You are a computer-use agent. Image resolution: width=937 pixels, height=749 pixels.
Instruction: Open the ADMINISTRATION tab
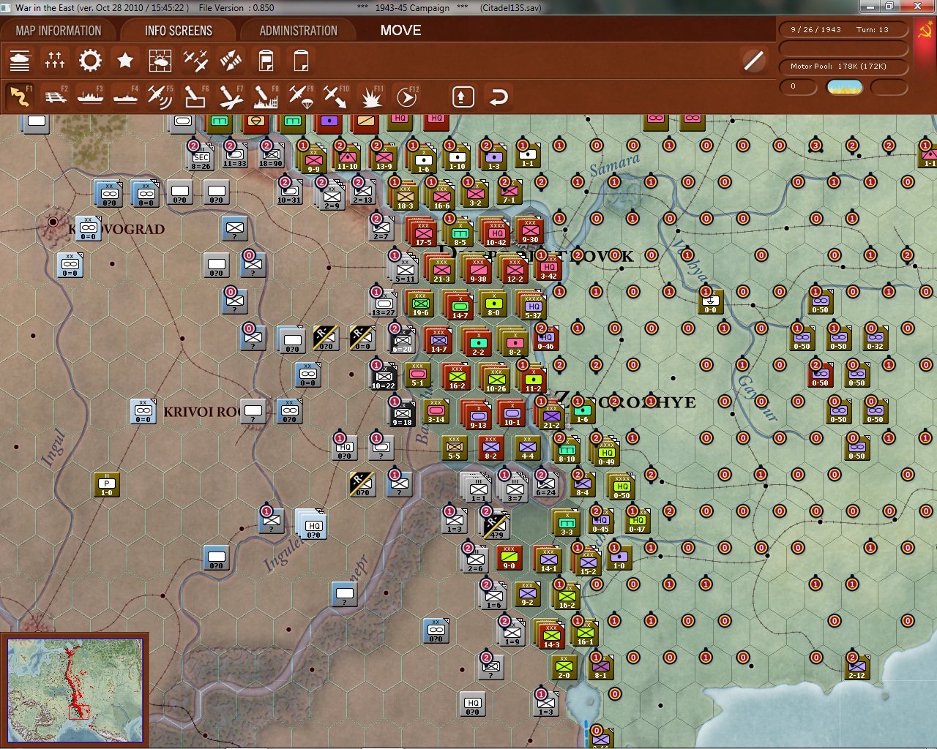click(x=299, y=31)
